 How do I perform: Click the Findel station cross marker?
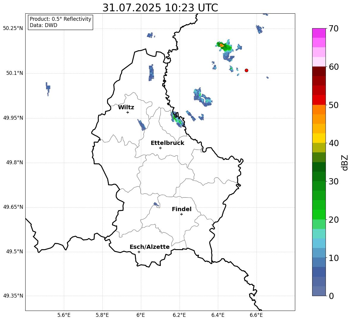coord(181,214)
